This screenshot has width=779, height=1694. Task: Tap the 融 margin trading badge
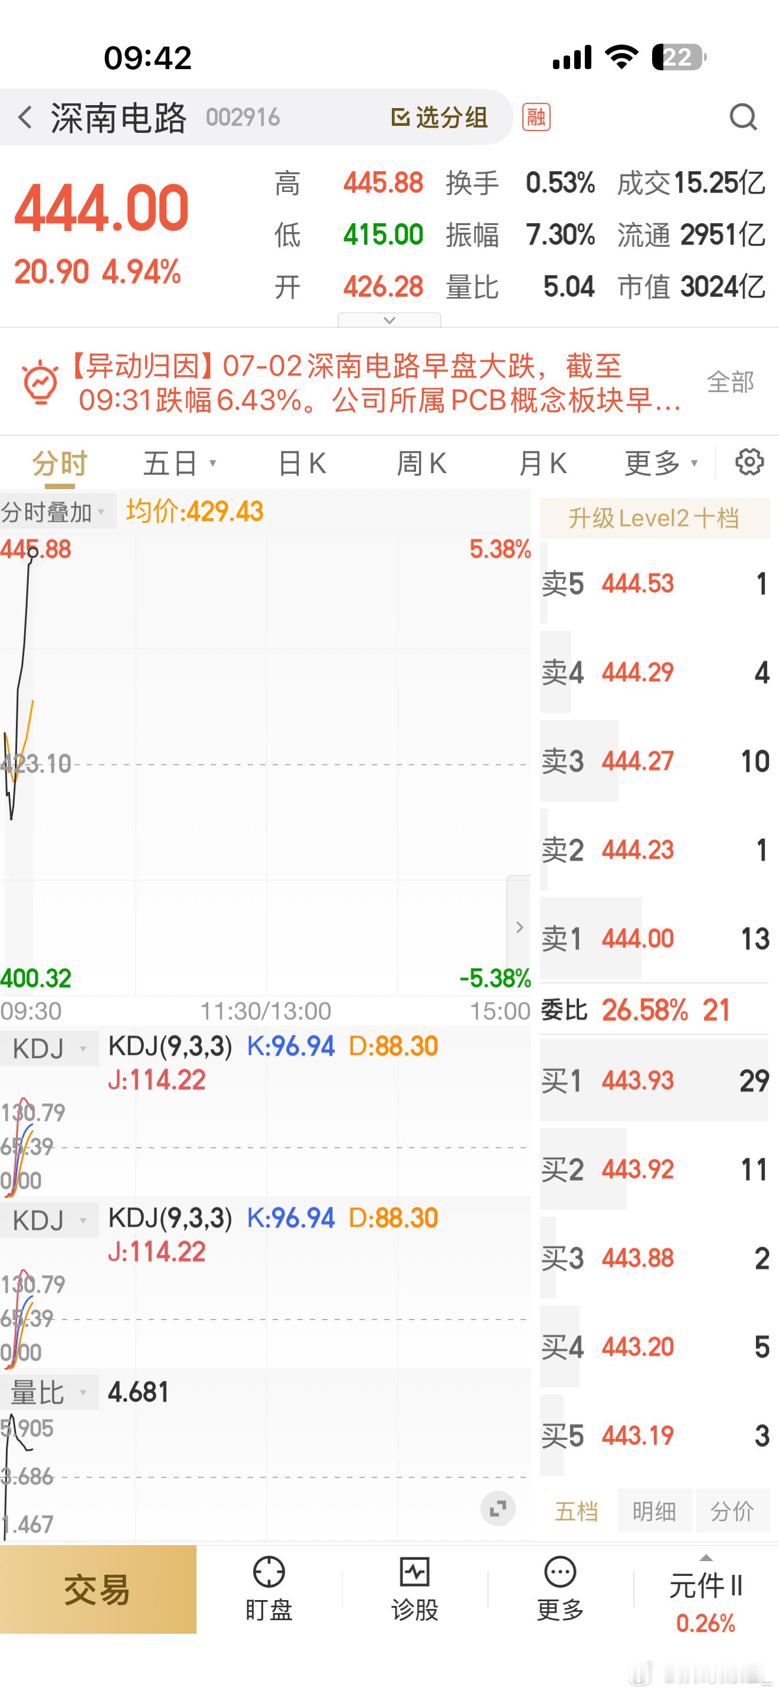(536, 118)
